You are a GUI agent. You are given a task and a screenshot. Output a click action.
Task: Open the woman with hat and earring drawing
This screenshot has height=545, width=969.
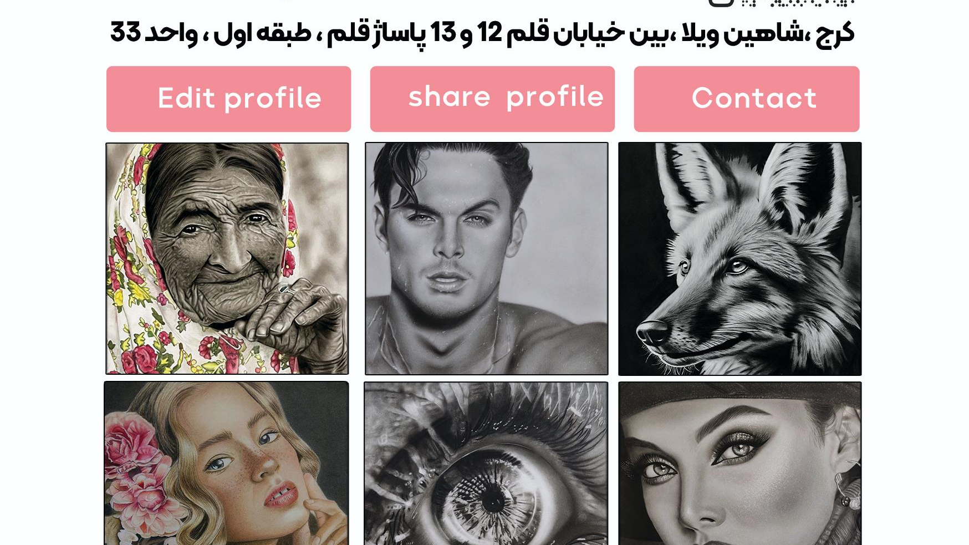coord(740,463)
